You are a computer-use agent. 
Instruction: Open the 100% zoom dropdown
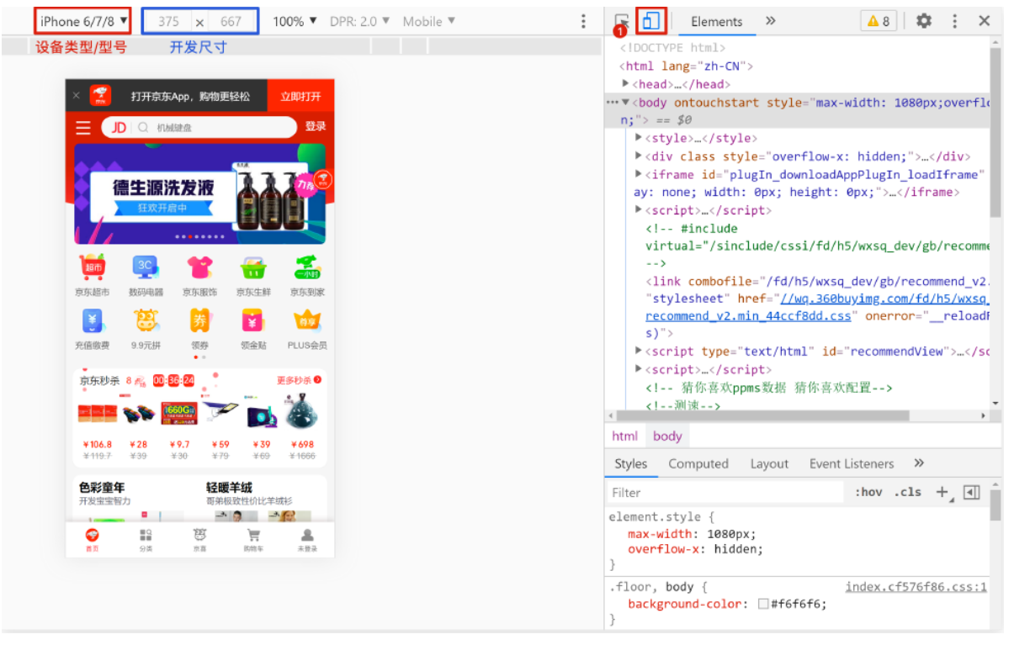295,21
